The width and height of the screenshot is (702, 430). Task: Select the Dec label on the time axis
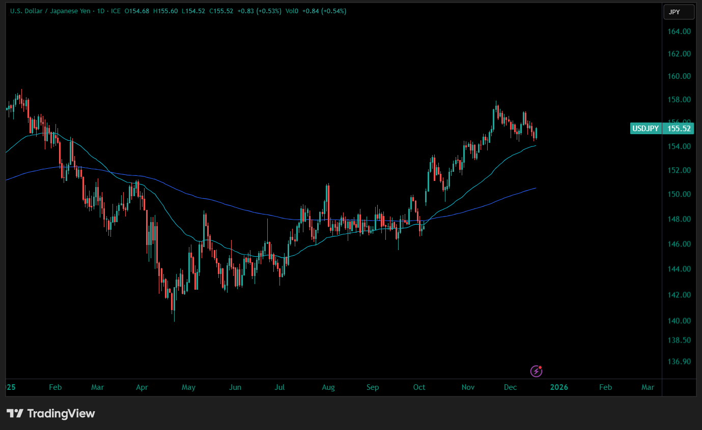coord(510,387)
